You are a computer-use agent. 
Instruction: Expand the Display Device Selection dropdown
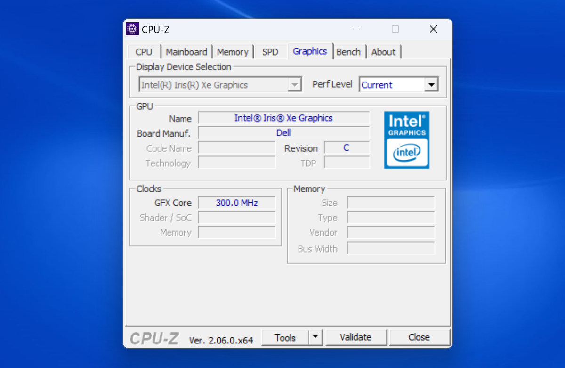pyautogui.click(x=295, y=85)
